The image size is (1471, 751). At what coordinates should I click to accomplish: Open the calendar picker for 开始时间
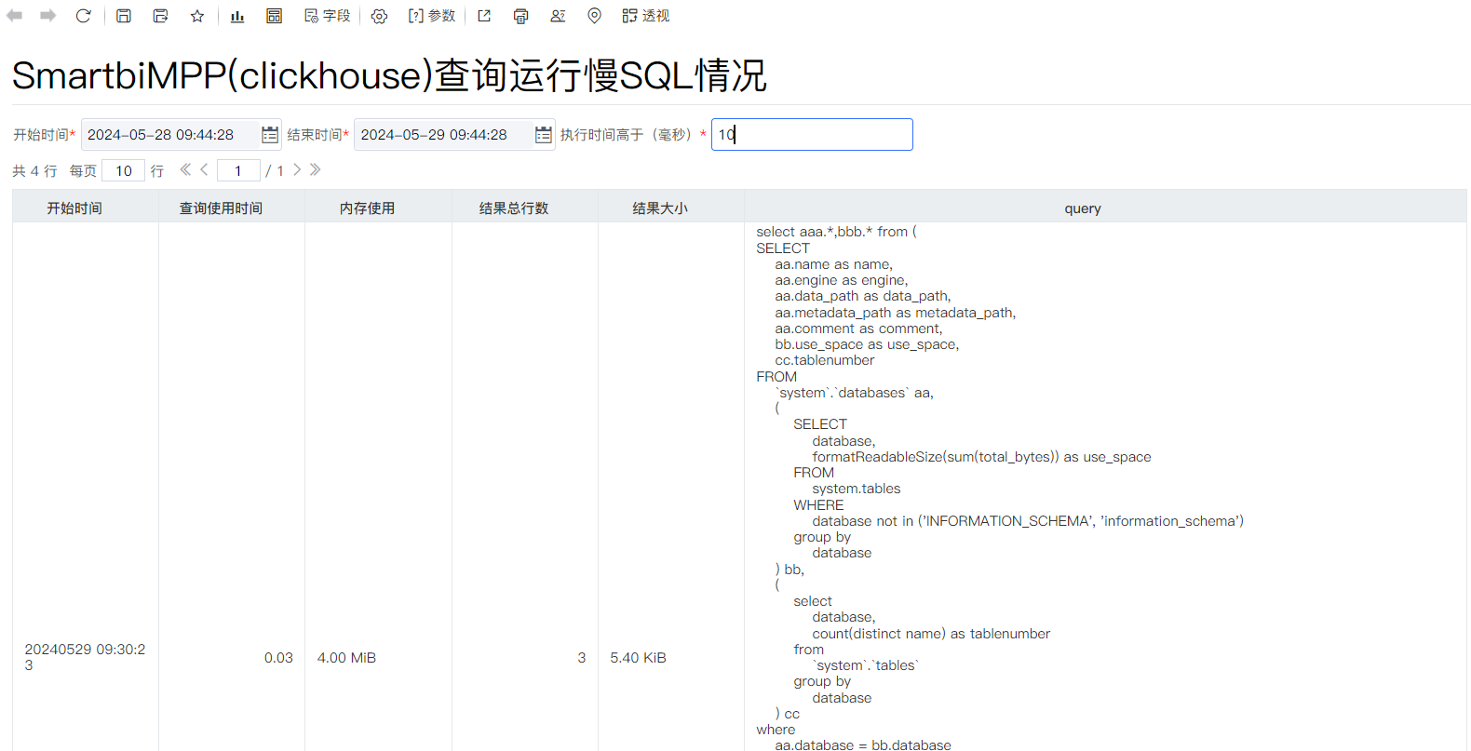click(270, 135)
